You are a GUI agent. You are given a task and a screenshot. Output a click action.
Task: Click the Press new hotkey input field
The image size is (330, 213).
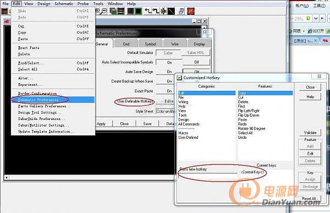208,176
